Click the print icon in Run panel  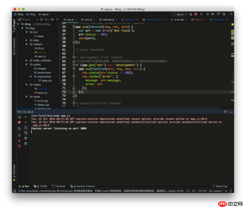point(26,138)
